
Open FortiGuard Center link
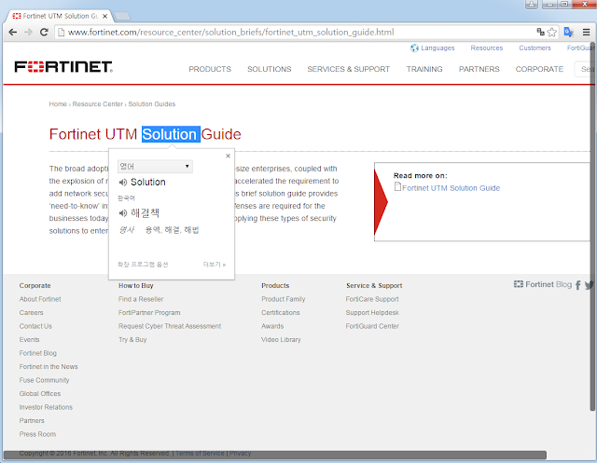point(372,326)
